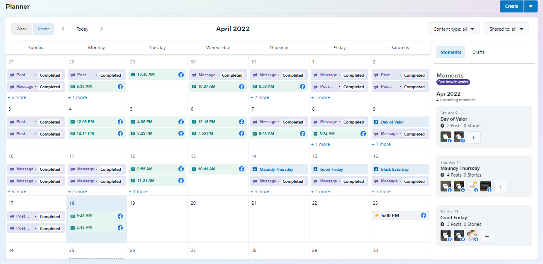This screenshot has width=543, height=264.
Task: Open the Content type filter dropdown
Action: tap(453, 29)
